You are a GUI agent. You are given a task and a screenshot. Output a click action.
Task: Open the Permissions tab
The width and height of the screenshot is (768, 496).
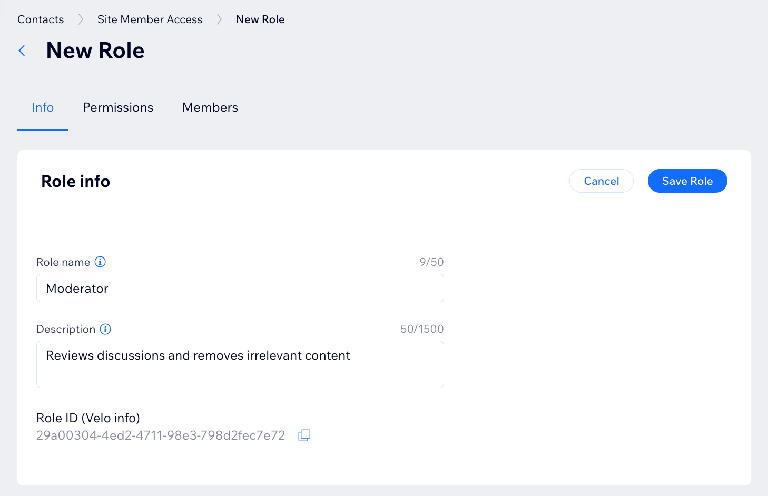[118, 107]
